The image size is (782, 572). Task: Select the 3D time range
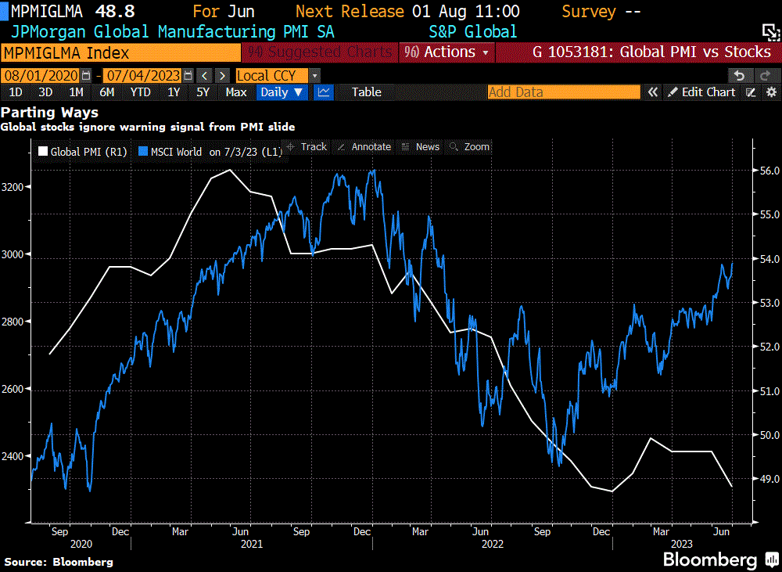pos(45,92)
